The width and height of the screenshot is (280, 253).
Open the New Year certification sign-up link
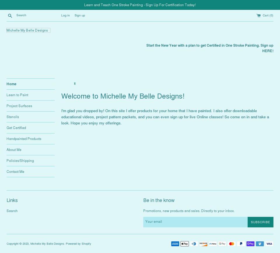(x=210, y=48)
